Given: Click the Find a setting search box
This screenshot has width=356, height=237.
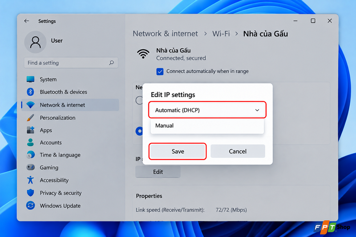Looking at the screenshot, I should click(71, 63).
